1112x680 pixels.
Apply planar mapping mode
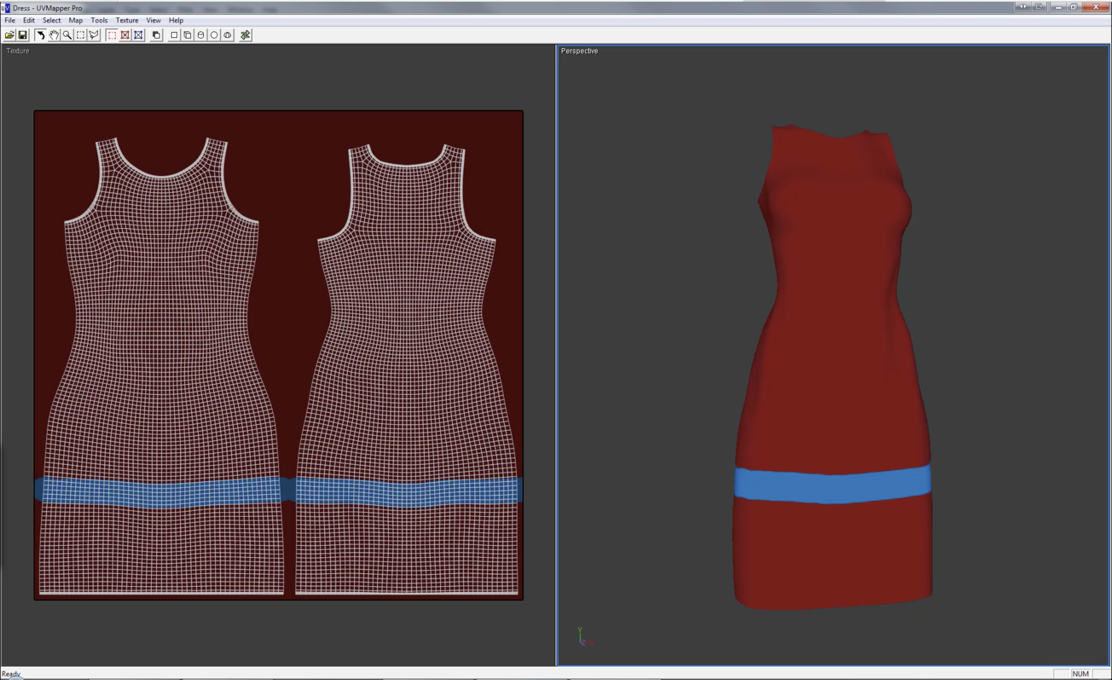pos(174,35)
